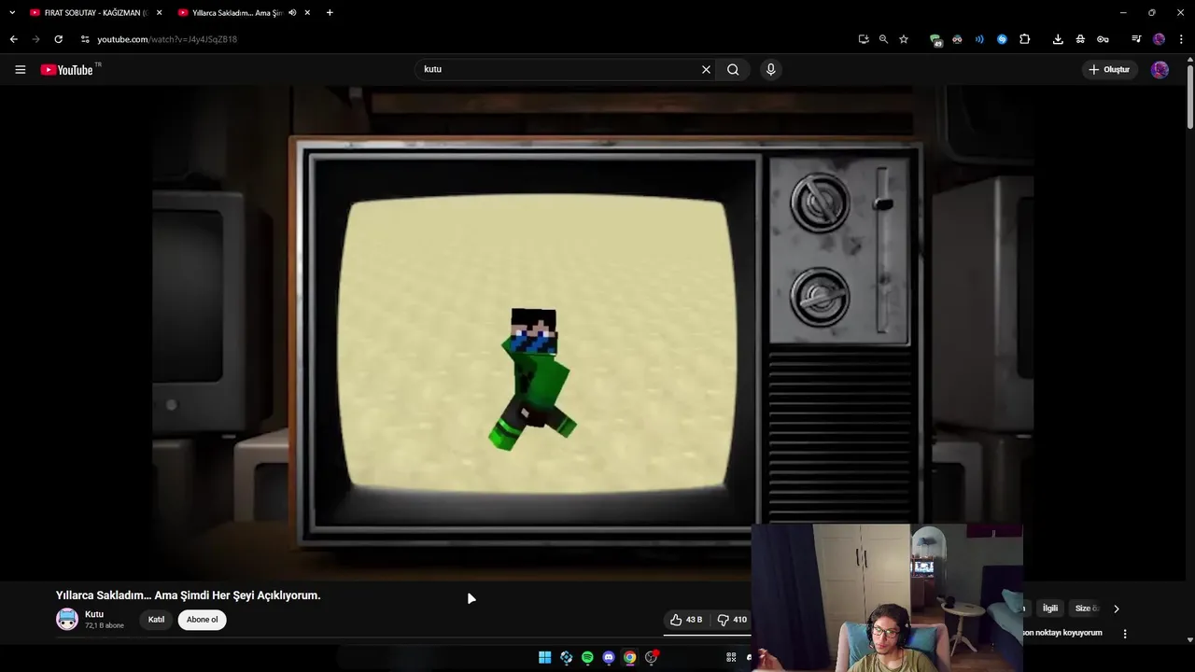Open the YouTube account avatar menu
Viewport: 1195px width, 672px height.
click(x=1160, y=69)
